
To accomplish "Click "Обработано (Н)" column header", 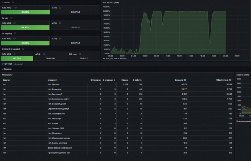I will tap(224, 80).
